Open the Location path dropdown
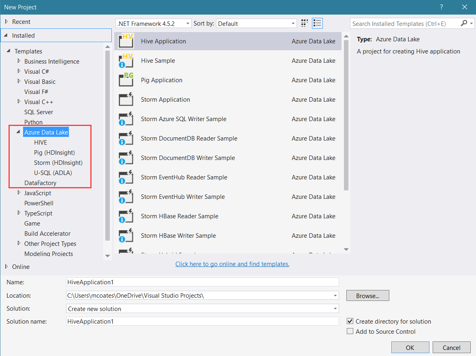Viewport: 476px width, 356px height. [335, 296]
